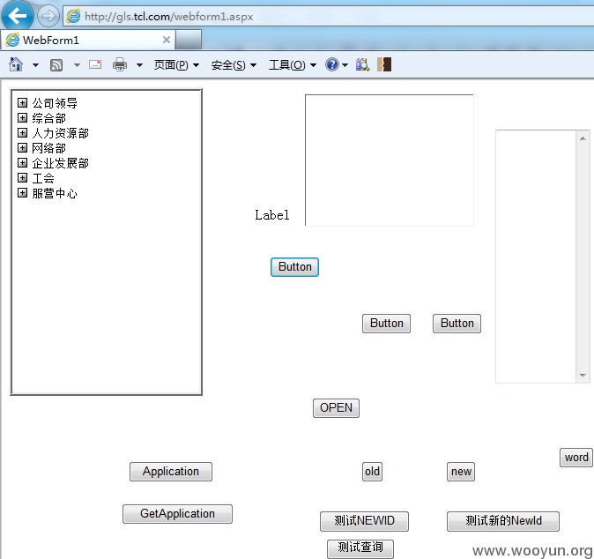Image resolution: width=594 pixels, height=559 pixels.
Task: Click the RSS feeds icon
Action: click(56, 65)
